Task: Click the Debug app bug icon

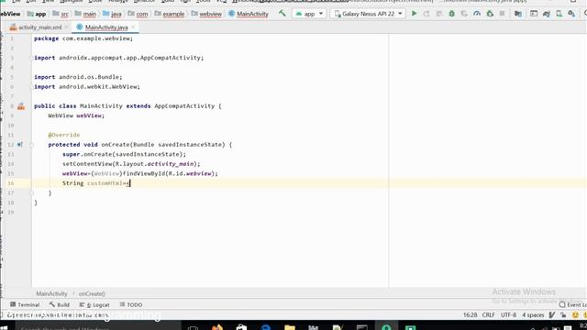Action: pos(452,14)
